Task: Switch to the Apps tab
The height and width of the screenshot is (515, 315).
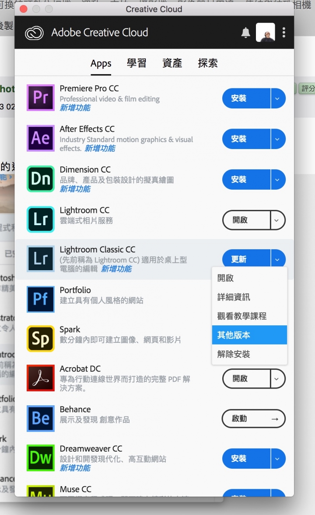Action: tap(101, 63)
